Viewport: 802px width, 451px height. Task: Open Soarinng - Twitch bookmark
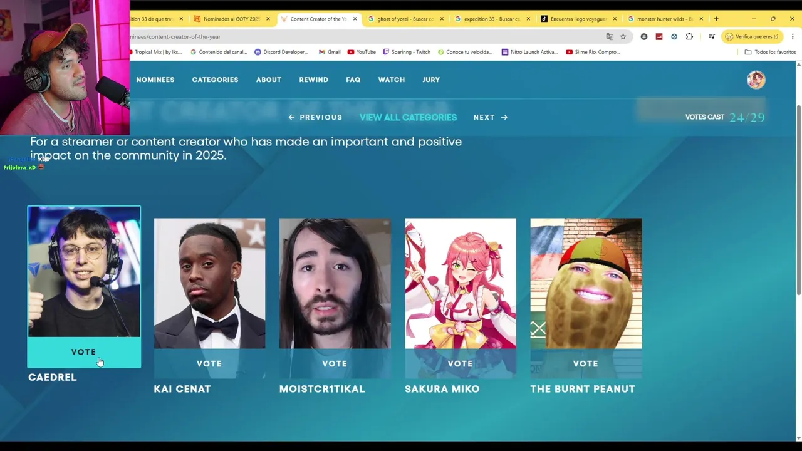point(407,52)
